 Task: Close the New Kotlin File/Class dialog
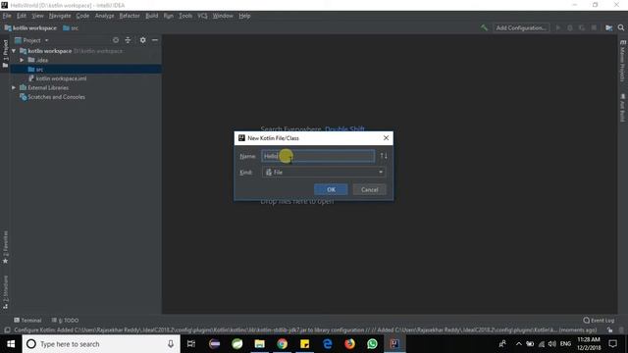386,137
